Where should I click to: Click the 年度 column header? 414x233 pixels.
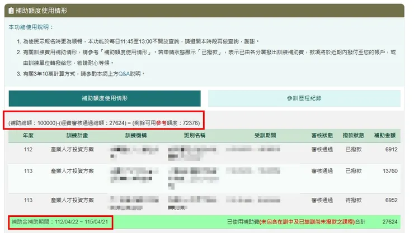click(28, 135)
